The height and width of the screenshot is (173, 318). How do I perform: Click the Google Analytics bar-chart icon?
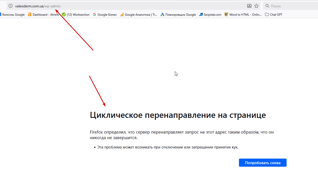tap(122, 15)
